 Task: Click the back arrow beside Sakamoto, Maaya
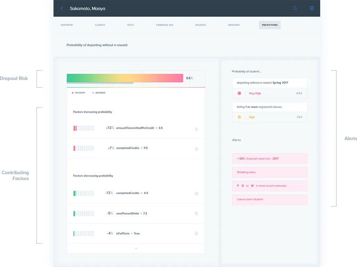coord(62,8)
